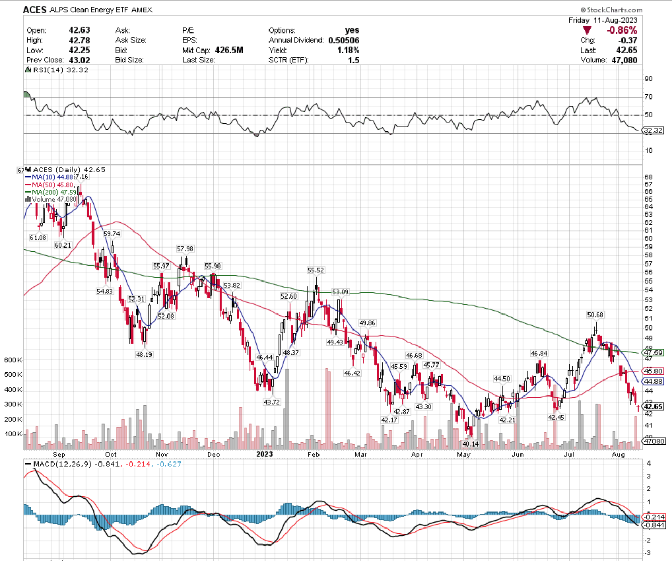
Task: Click the SCTR (ETF) value 1.5
Action: 354,60
